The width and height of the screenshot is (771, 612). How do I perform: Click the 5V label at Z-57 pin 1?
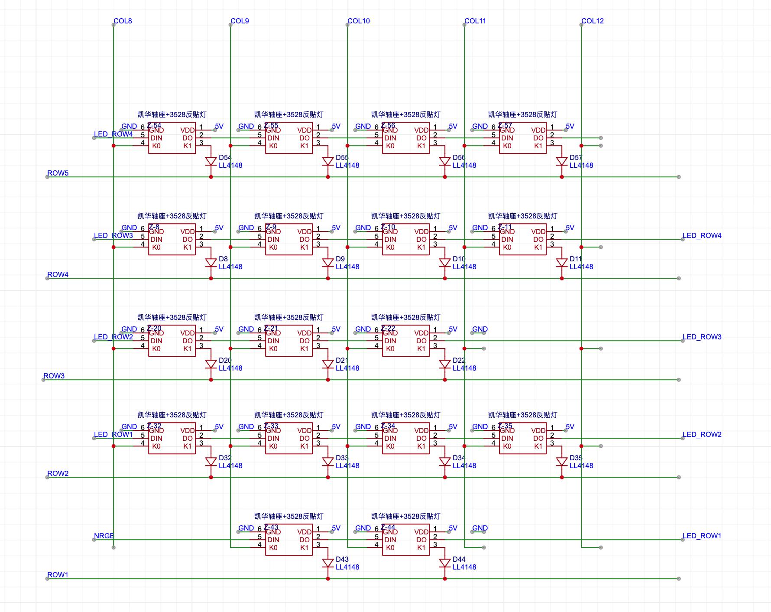pos(570,126)
